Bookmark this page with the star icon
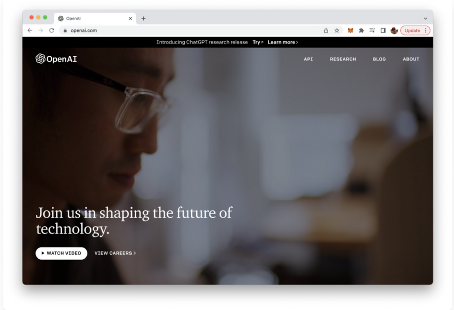454x310 pixels. tap(337, 30)
